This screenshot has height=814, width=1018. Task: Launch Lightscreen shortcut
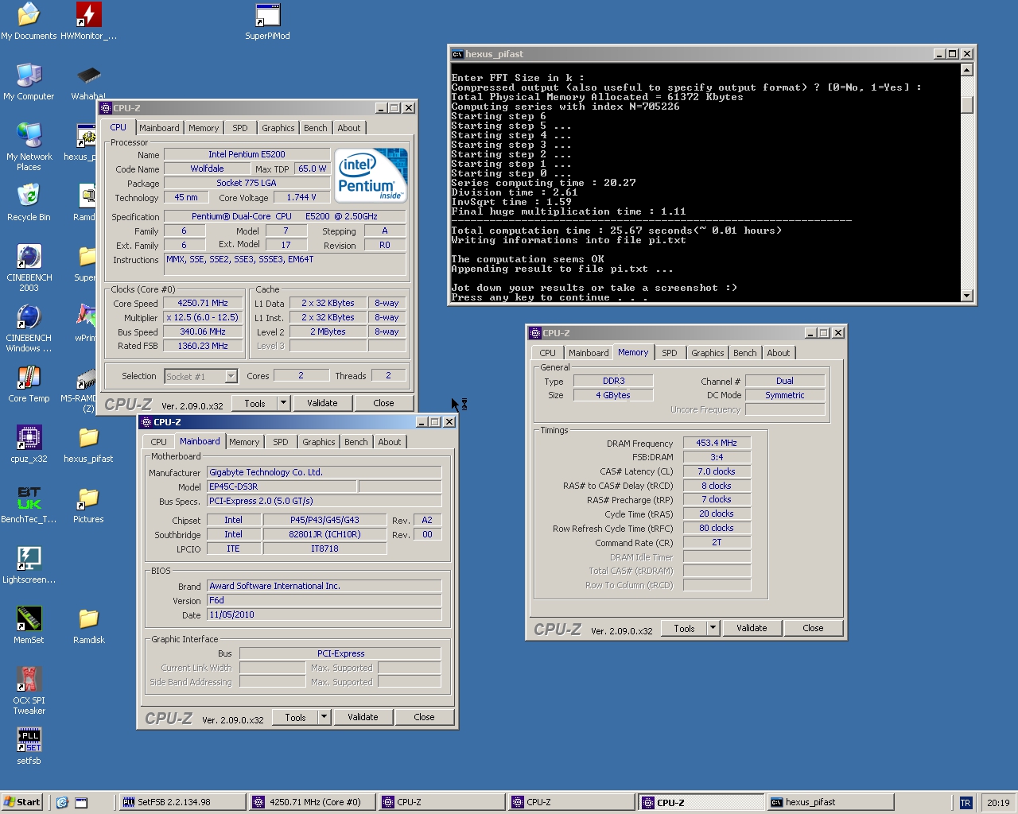(29, 565)
